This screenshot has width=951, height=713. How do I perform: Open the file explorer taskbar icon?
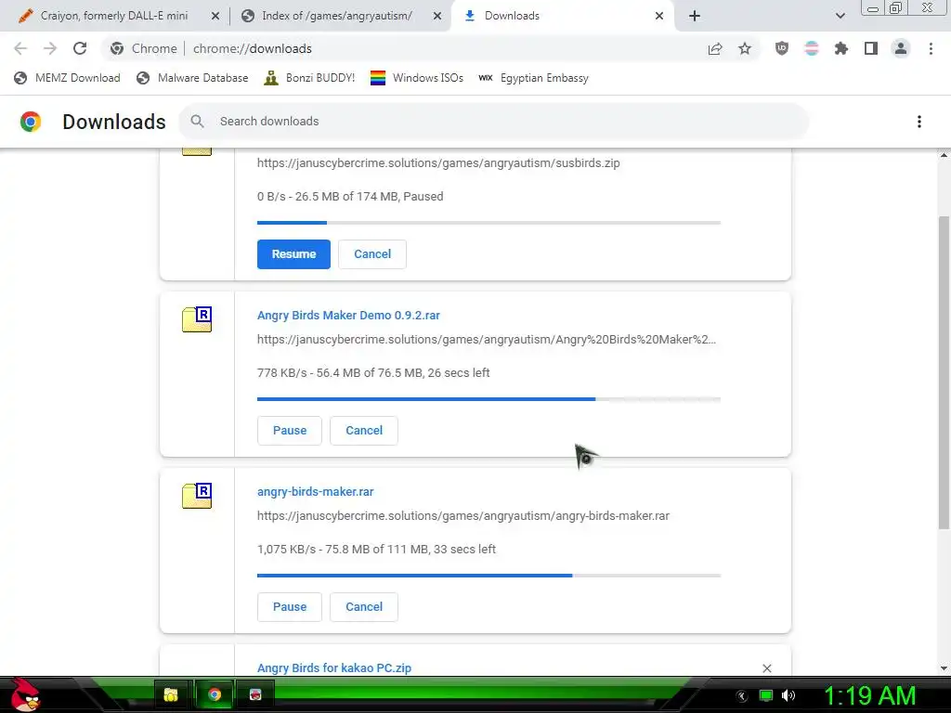pos(172,694)
